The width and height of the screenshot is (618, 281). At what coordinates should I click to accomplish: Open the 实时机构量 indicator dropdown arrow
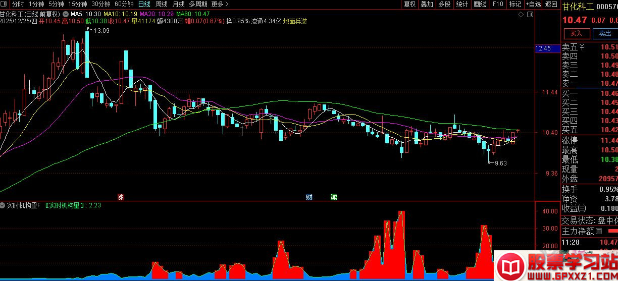[3, 205]
